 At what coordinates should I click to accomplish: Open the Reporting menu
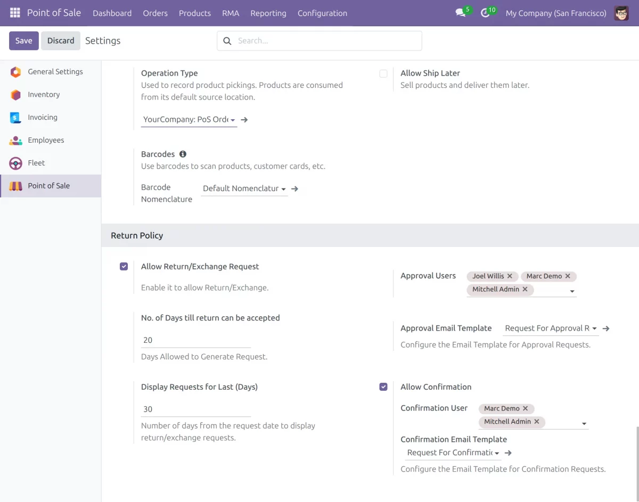pos(268,13)
